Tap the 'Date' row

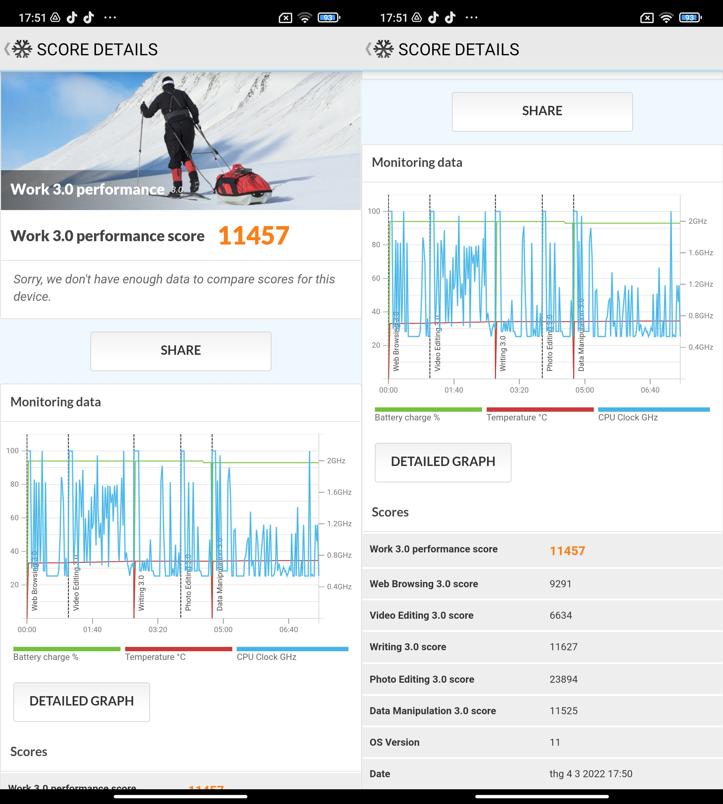542,774
